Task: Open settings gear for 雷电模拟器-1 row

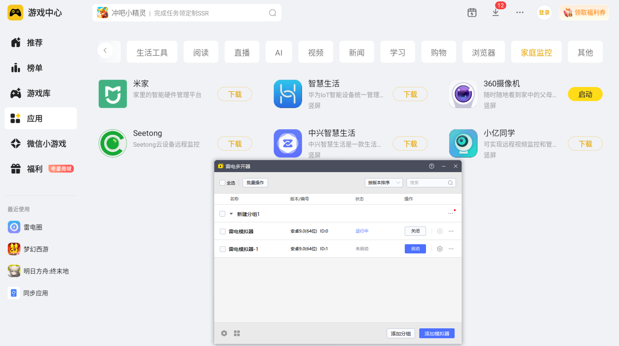Action: coord(440,249)
